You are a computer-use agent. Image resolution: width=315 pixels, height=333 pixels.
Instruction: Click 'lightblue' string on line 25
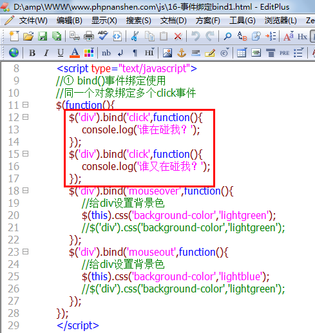[x=242, y=276]
